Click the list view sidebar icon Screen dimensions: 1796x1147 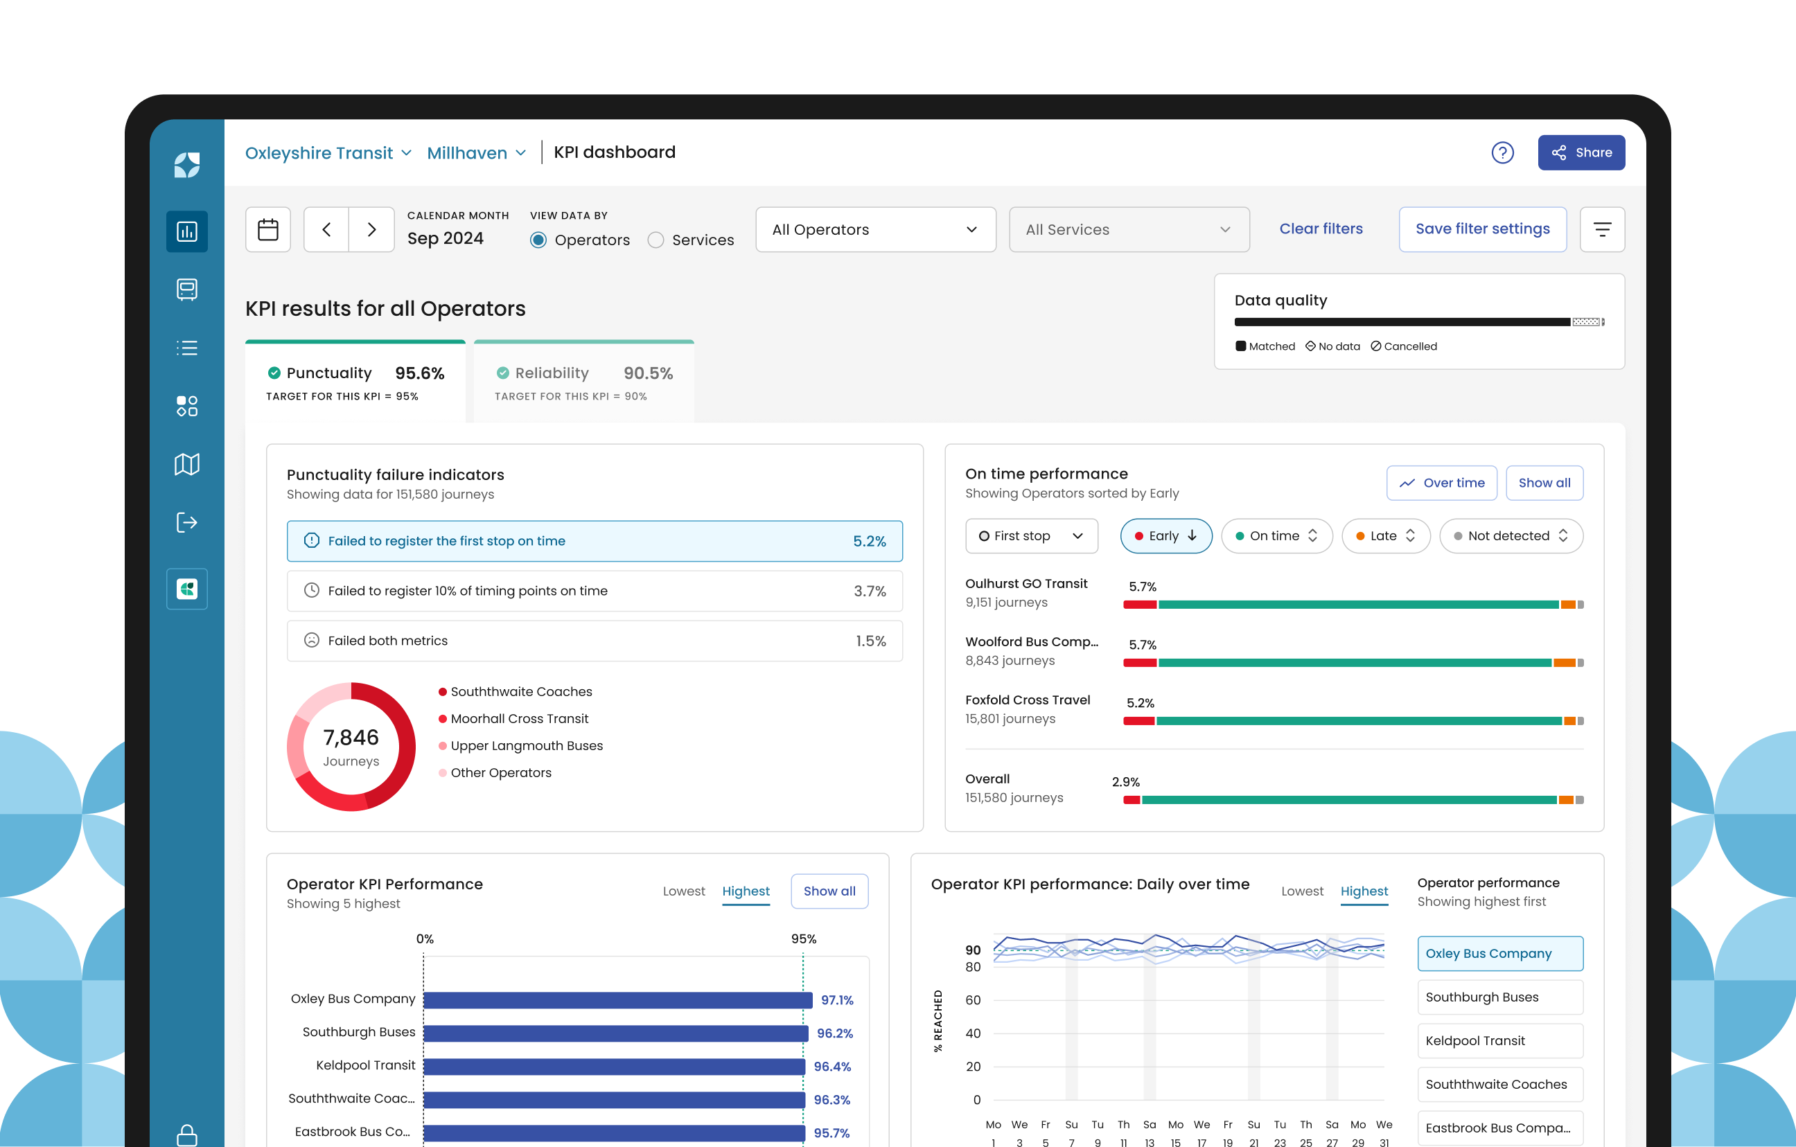tap(186, 348)
